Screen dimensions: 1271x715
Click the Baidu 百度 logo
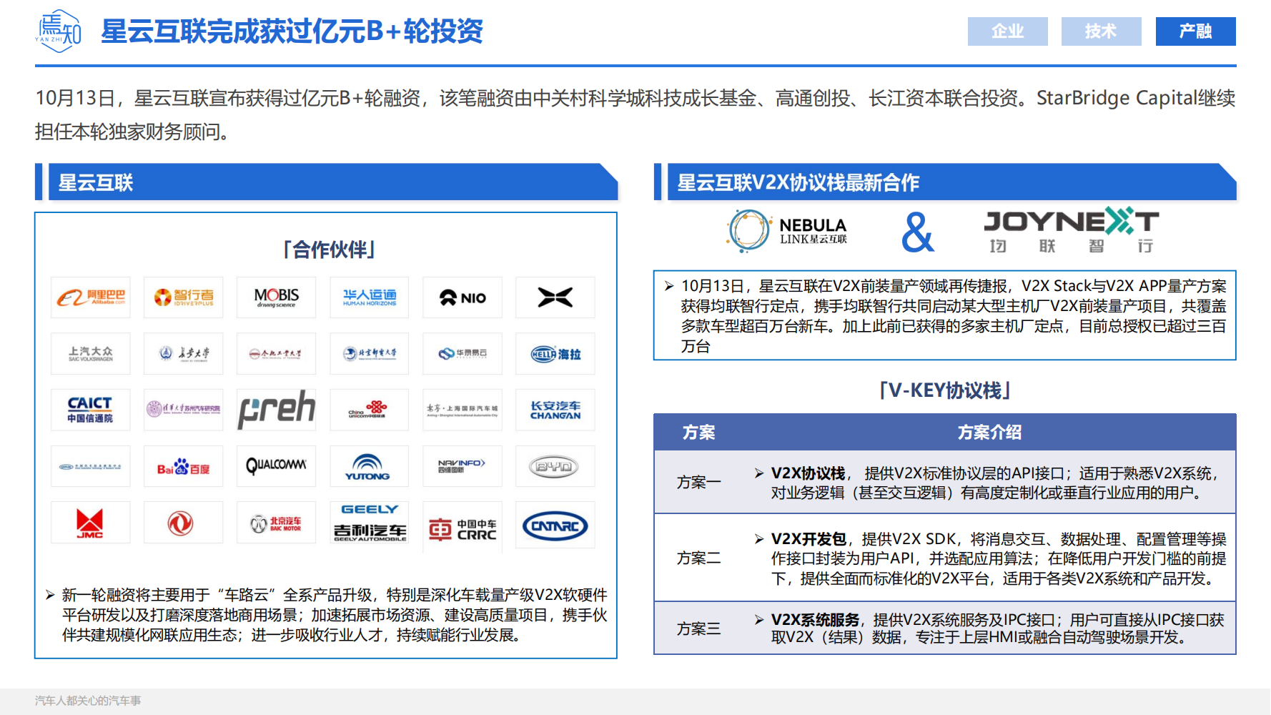(x=184, y=466)
